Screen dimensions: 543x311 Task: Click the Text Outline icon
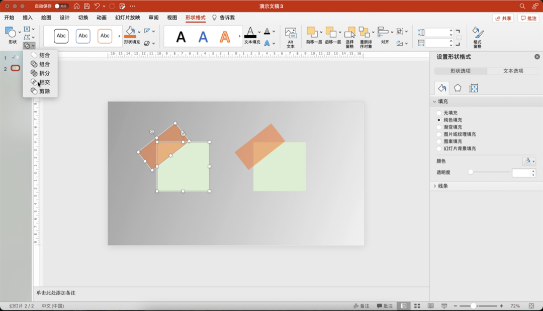[267, 32]
